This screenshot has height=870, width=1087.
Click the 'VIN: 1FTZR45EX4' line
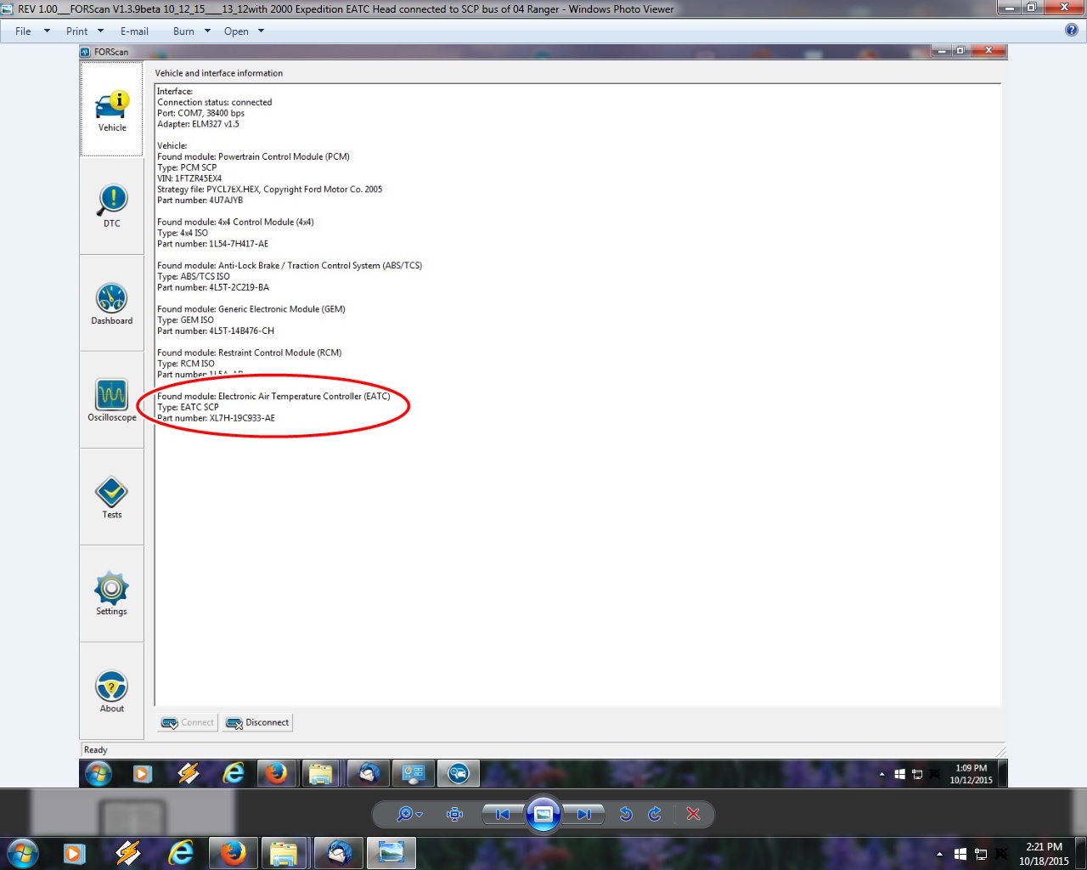point(189,178)
